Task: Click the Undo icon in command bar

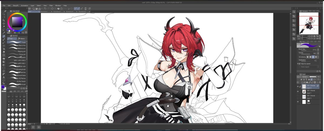Action: pyautogui.click(x=45, y=9)
